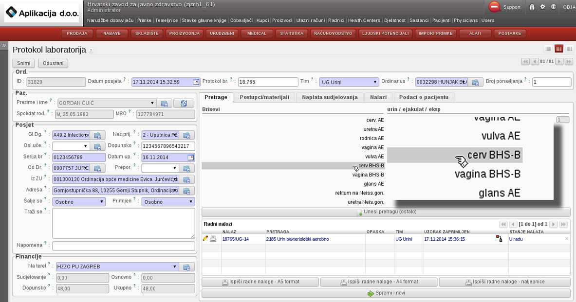This screenshot has width=576, height=302.
Task: Open Prepor. lookup icon
Action: pyautogui.click(x=186, y=168)
